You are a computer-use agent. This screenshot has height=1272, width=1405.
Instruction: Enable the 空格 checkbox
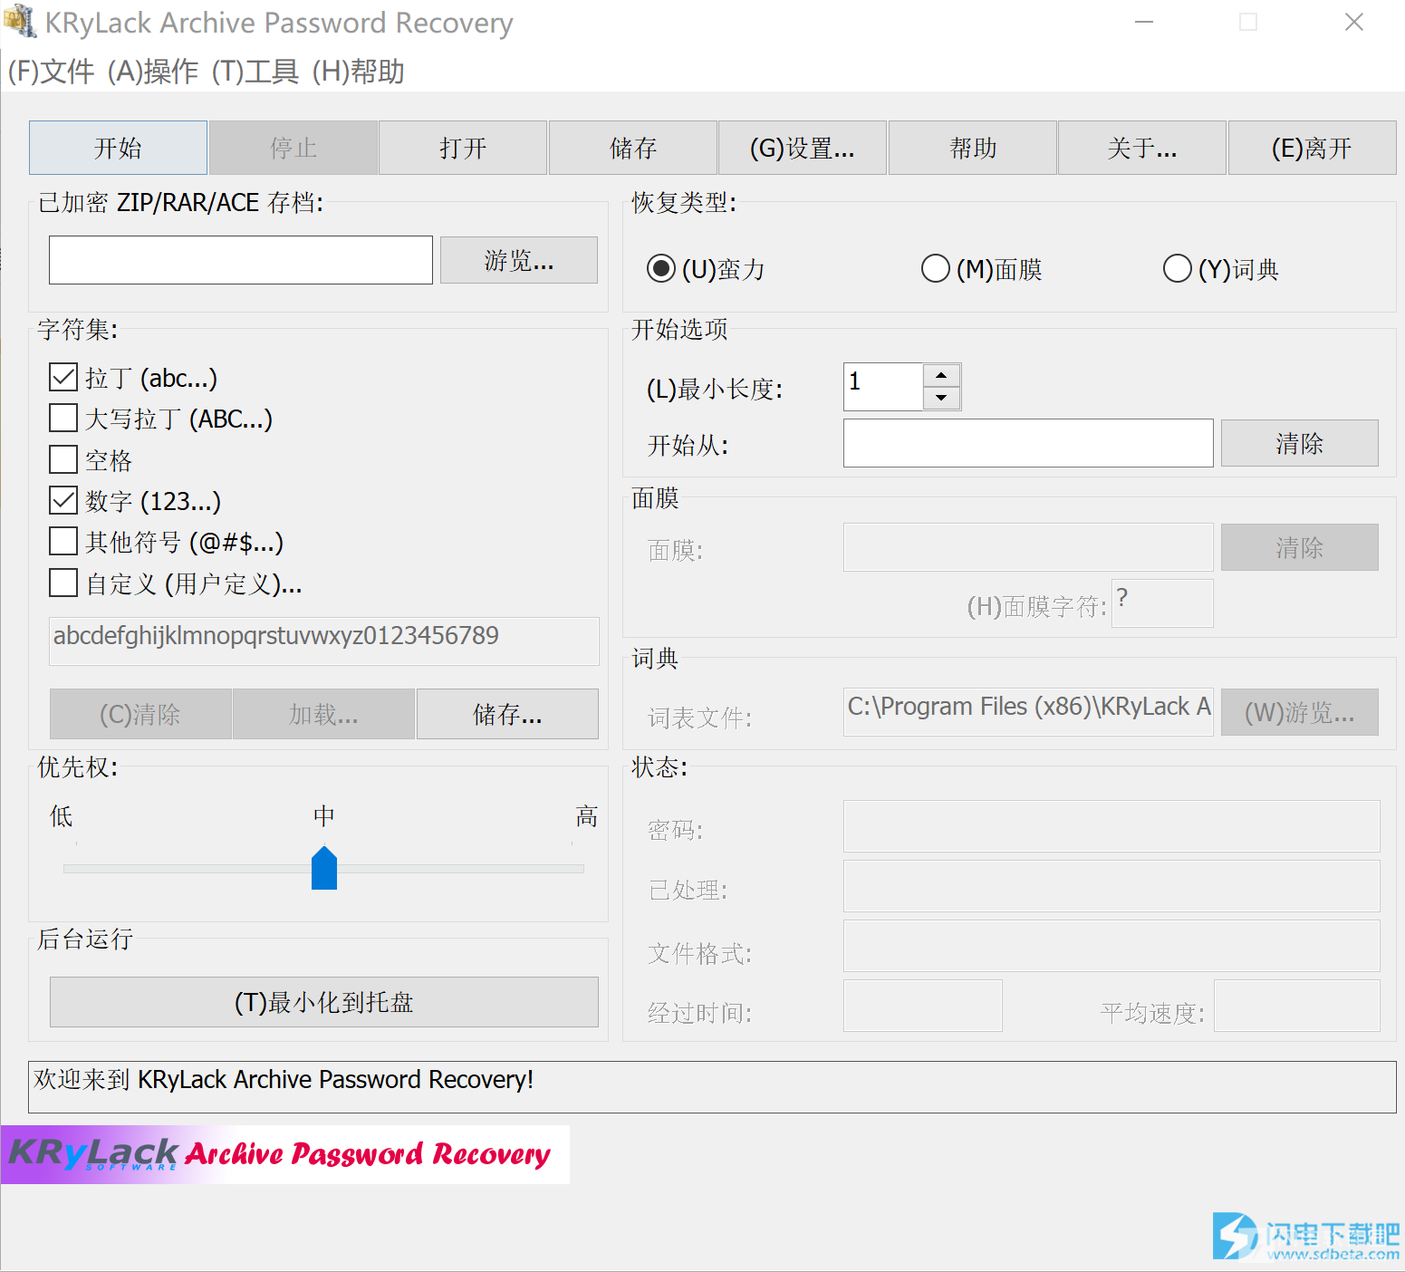pos(63,460)
